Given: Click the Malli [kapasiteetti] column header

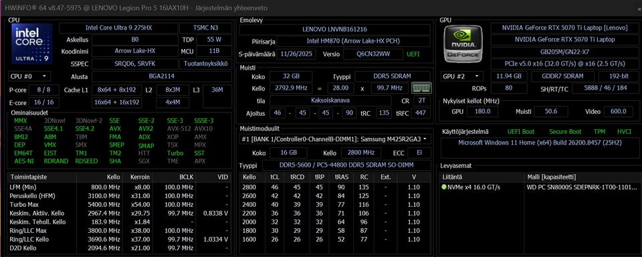Looking at the screenshot, I should (x=580, y=177).
